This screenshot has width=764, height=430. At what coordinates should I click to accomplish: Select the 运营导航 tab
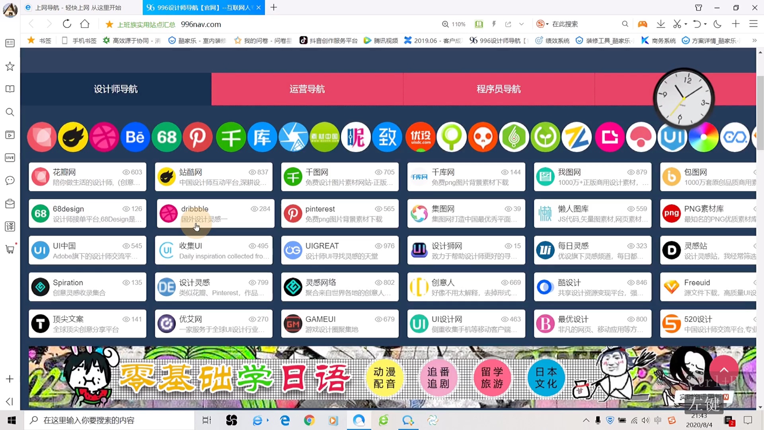pos(307,89)
